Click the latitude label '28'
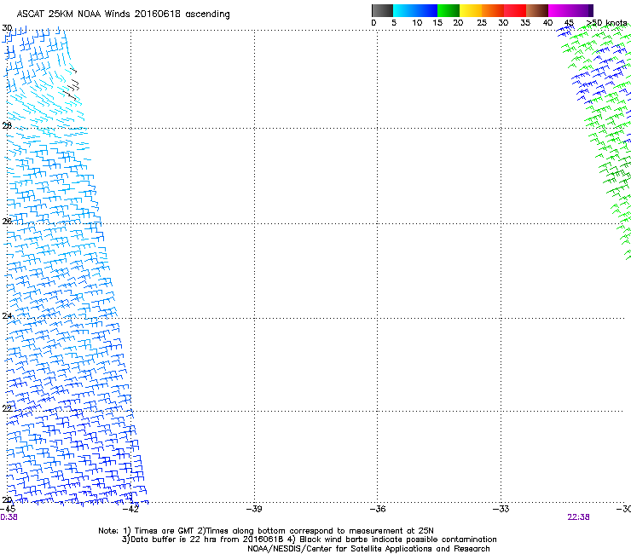 7,126
